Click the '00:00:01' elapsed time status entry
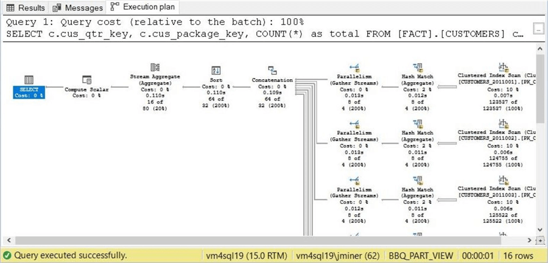The height and width of the screenshot is (263, 548). 478,255
